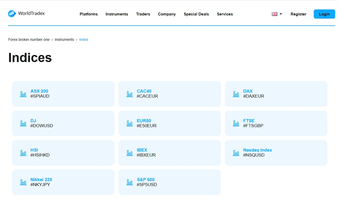Viewport: 337px width, 212px height.
Task: Click the chart icon next to CAC40
Action: (x=130, y=94)
